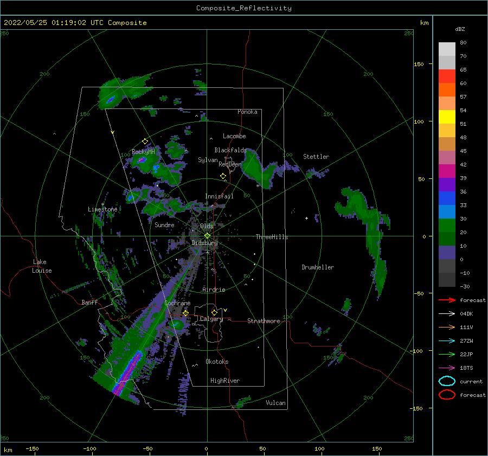Click the blue 36 dBZ color swatch

pos(447,198)
